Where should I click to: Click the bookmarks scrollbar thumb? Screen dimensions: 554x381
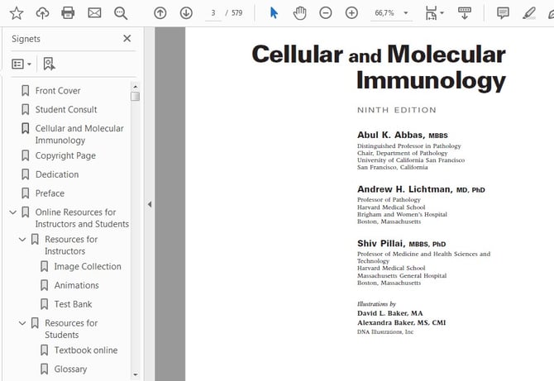tap(135, 96)
